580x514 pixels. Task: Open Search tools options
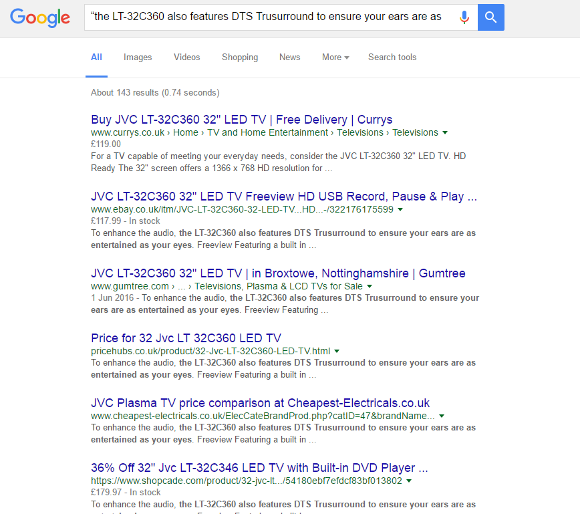pyautogui.click(x=392, y=57)
